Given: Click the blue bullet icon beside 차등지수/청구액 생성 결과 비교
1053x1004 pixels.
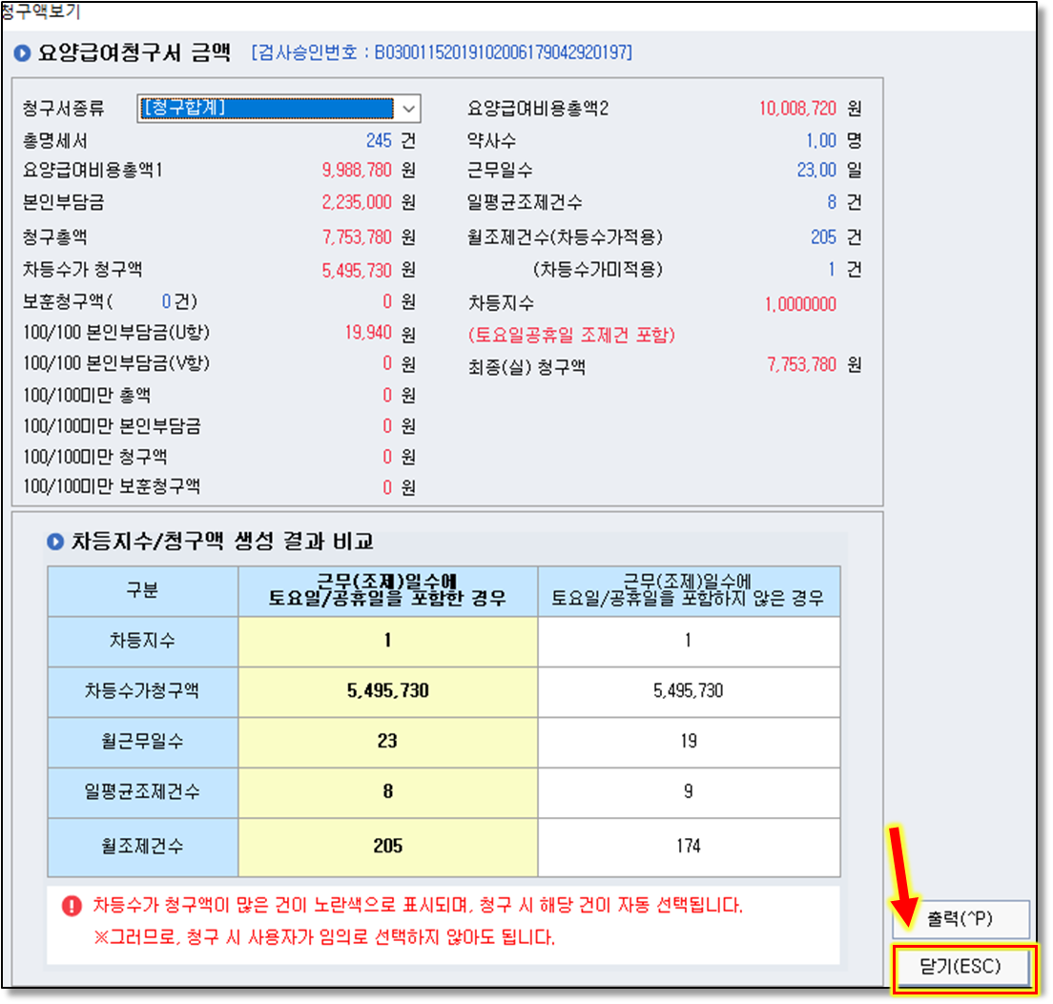Looking at the screenshot, I should [55, 543].
